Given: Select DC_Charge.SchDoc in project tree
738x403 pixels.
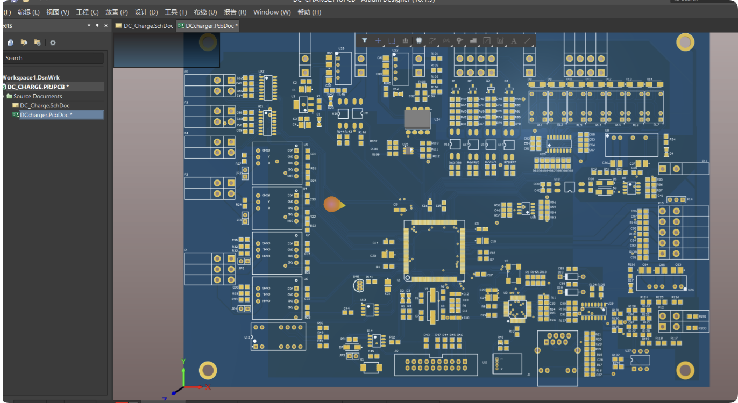Looking at the screenshot, I should [41, 106].
